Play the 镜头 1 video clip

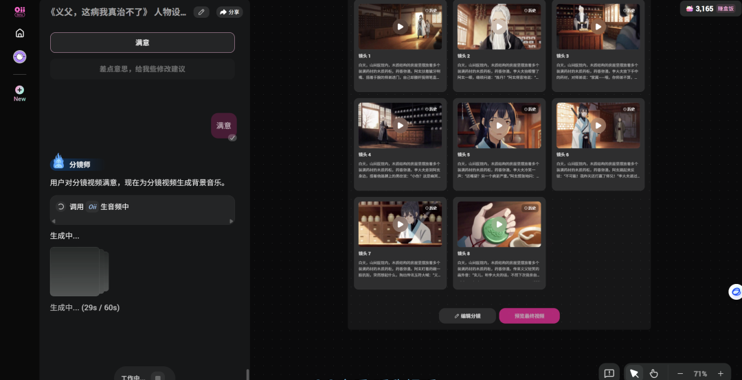(x=401, y=27)
